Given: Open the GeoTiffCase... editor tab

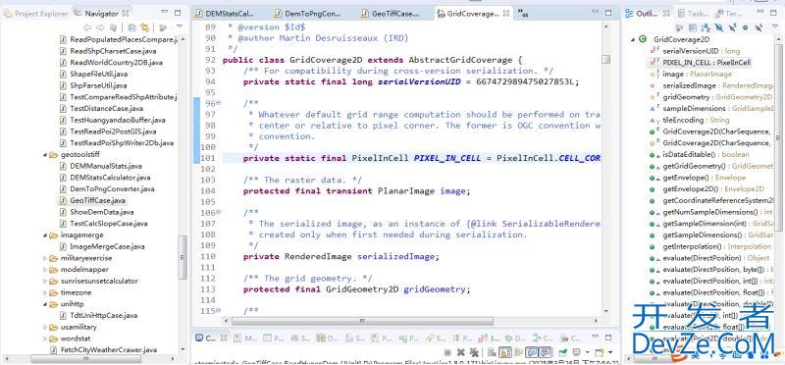Looking at the screenshot, I should tap(390, 14).
